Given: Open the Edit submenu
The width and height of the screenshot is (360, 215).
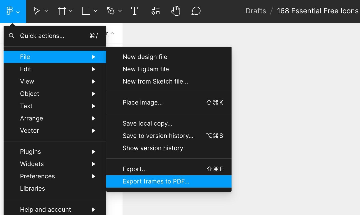Looking at the screenshot, I should pos(55,69).
